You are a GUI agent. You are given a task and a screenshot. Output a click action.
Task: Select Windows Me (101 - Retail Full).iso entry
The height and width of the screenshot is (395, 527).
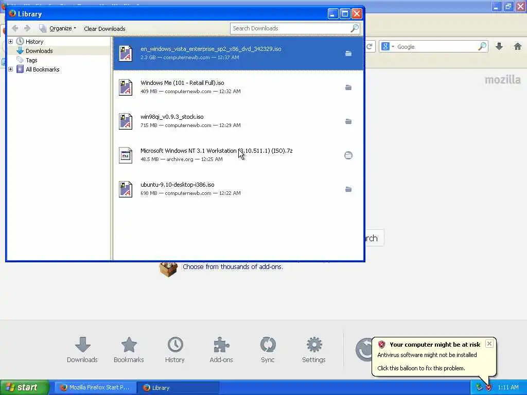pyautogui.click(x=238, y=87)
